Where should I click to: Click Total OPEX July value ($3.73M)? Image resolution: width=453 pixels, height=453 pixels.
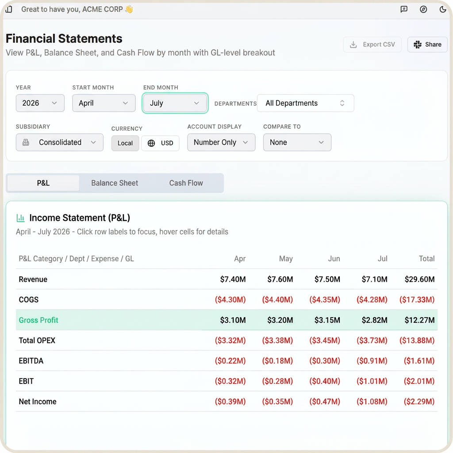coord(372,340)
